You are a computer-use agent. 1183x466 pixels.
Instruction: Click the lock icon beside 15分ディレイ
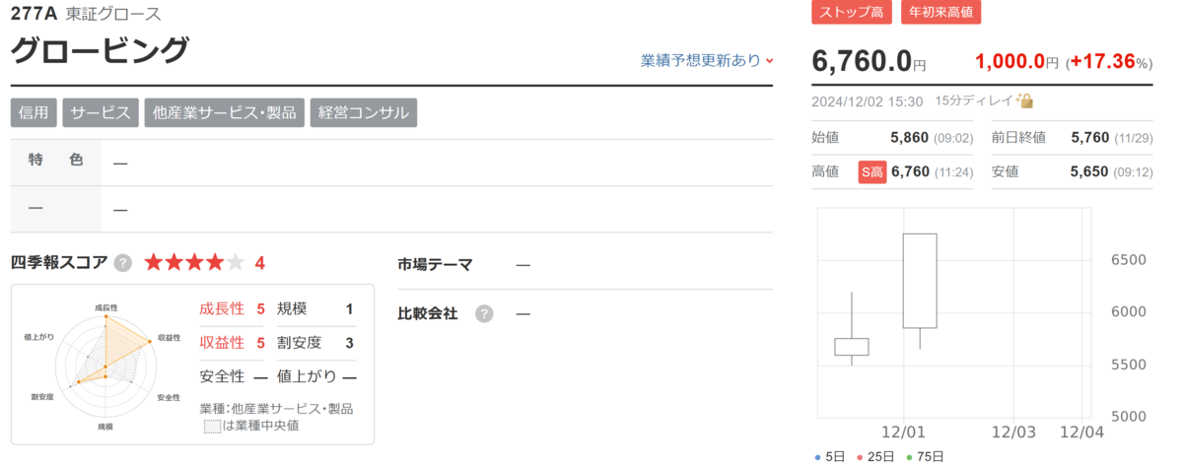coord(1025,100)
